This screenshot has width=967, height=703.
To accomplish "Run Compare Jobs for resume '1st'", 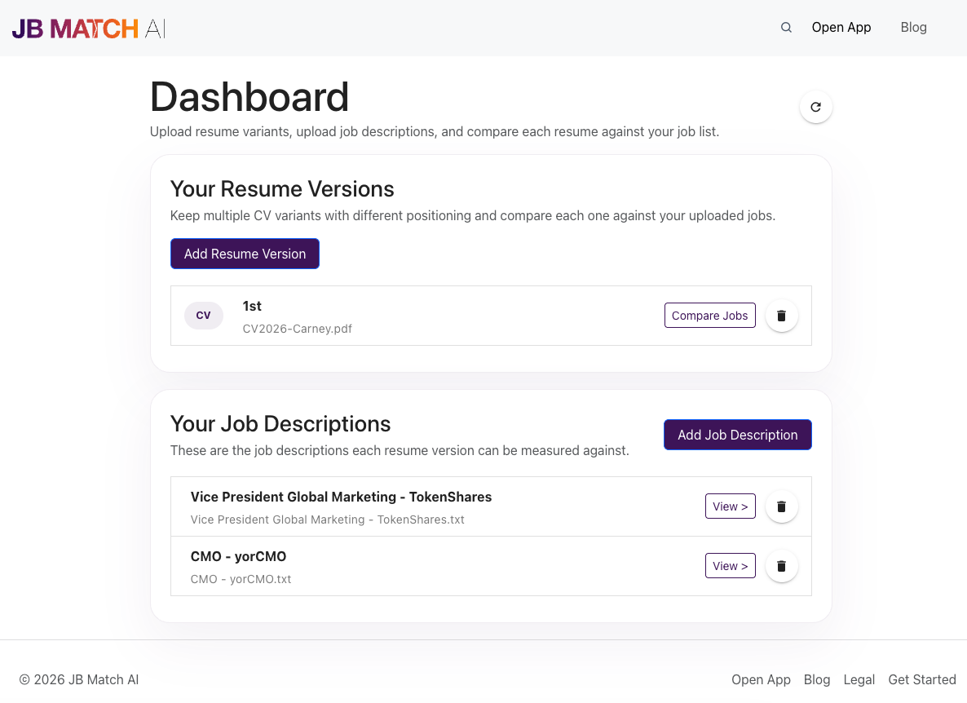I will coord(709,316).
